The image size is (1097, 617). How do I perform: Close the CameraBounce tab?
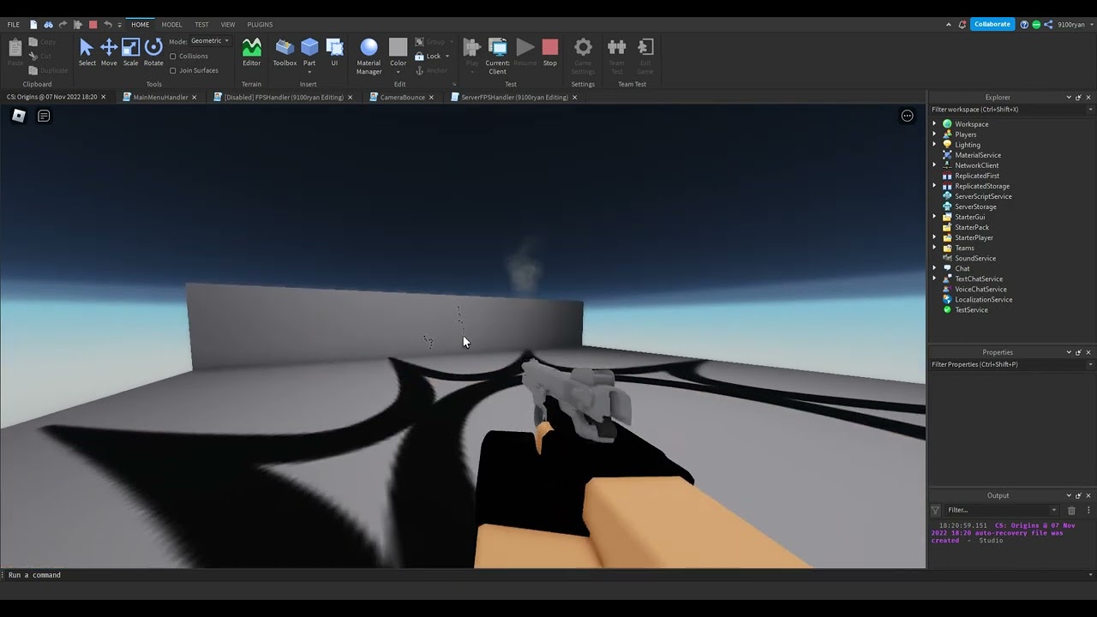click(430, 98)
